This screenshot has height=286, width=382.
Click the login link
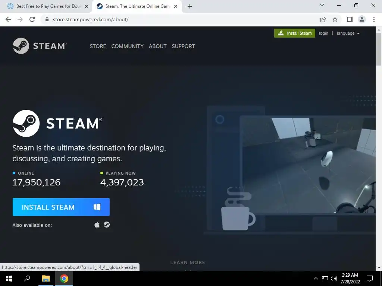pyautogui.click(x=323, y=33)
